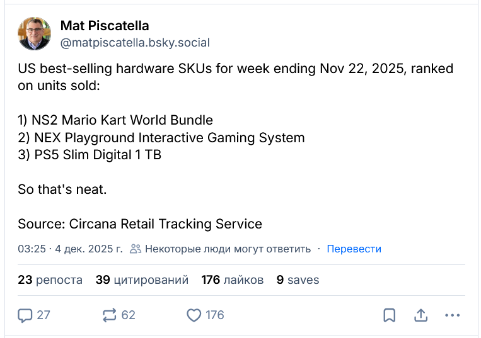Open the @matpiscatella.bsky.social handle link
Image resolution: width=481 pixels, height=338 pixels.
pyautogui.click(x=135, y=43)
